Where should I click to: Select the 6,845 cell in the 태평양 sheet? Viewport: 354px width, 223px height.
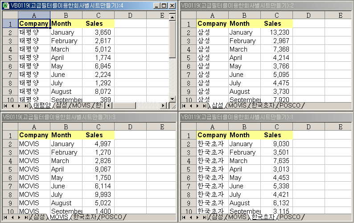click(x=98, y=66)
